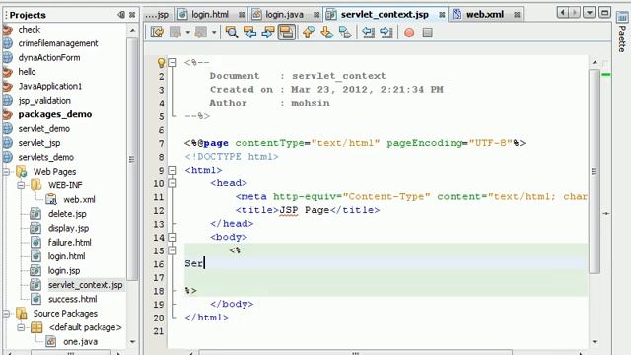Select the packages_demo project
Screen dimensions: 631x355
[x=55, y=114]
